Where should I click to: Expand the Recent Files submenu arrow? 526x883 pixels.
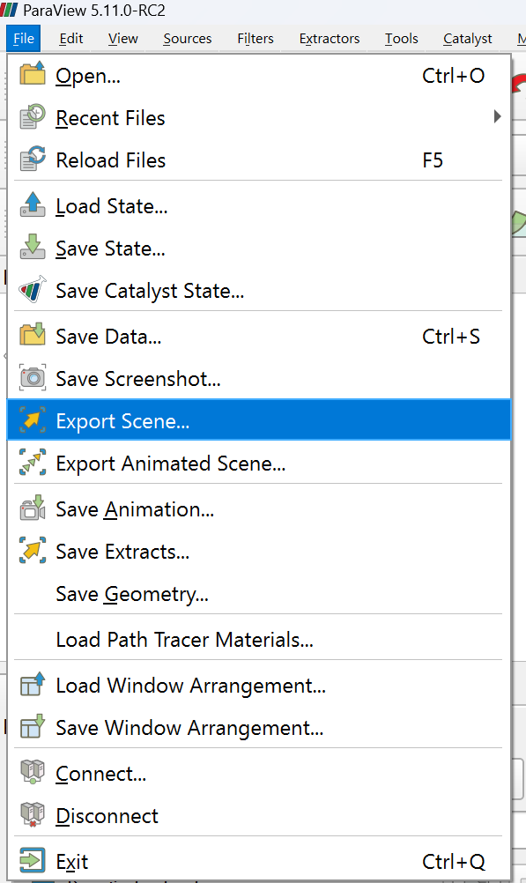click(497, 116)
